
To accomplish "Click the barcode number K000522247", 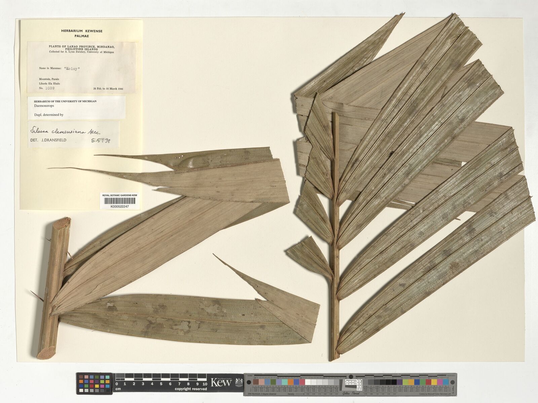I will [x=120, y=207].
